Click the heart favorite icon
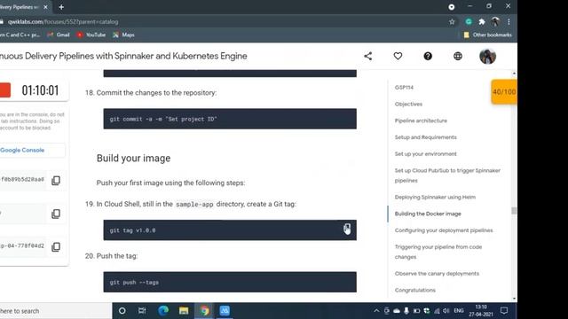The width and height of the screenshot is (568, 319). pyautogui.click(x=398, y=56)
